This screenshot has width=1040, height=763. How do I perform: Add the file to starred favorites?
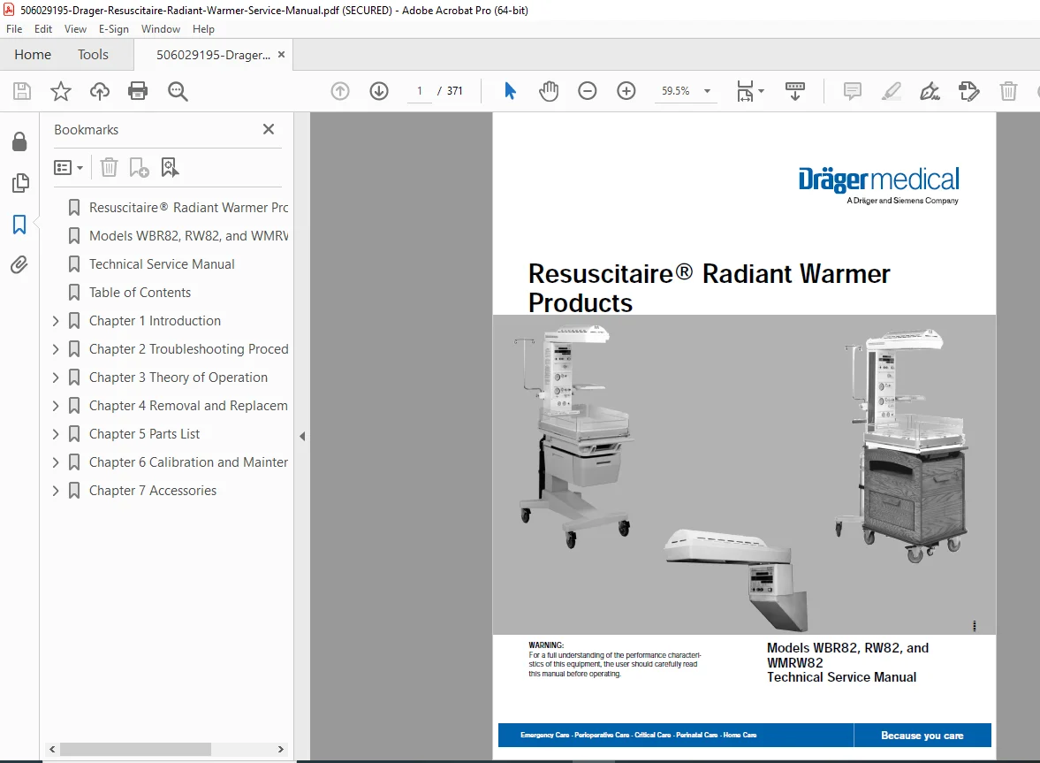point(60,91)
